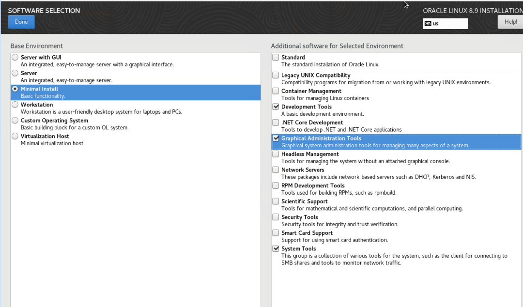Uncheck Graphical Administration Tools checkbox

(x=276, y=138)
